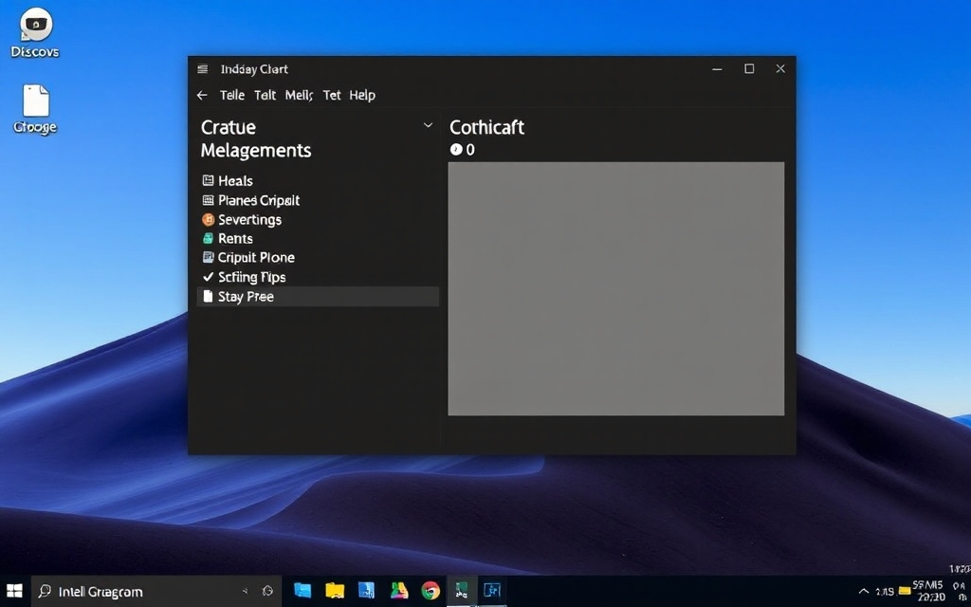Open the Telle menu
The width and height of the screenshot is (971, 607).
(231, 96)
